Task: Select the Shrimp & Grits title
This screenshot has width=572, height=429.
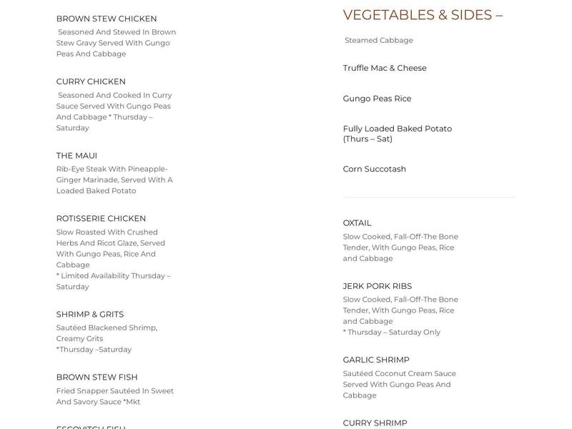Action: pos(90,315)
